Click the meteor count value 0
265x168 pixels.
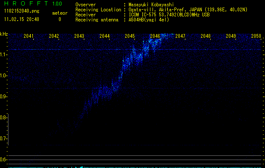(60, 19)
